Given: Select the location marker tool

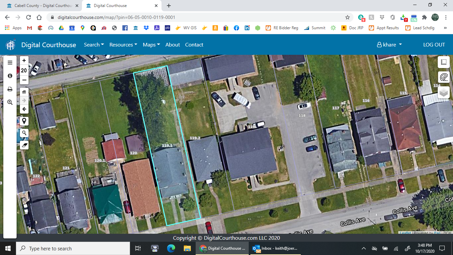Looking at the screenshot, I should (24, 121).
